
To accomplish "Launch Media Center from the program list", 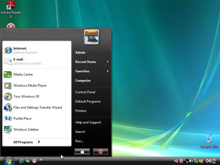I will 37,74.
